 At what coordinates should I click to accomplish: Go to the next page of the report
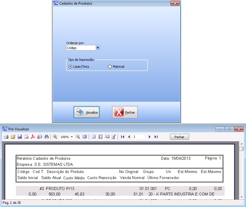[149, 137]
